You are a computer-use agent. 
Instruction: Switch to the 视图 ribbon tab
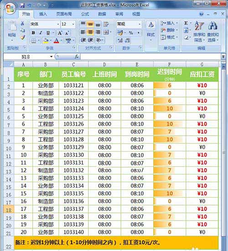[x=136, y=14]
